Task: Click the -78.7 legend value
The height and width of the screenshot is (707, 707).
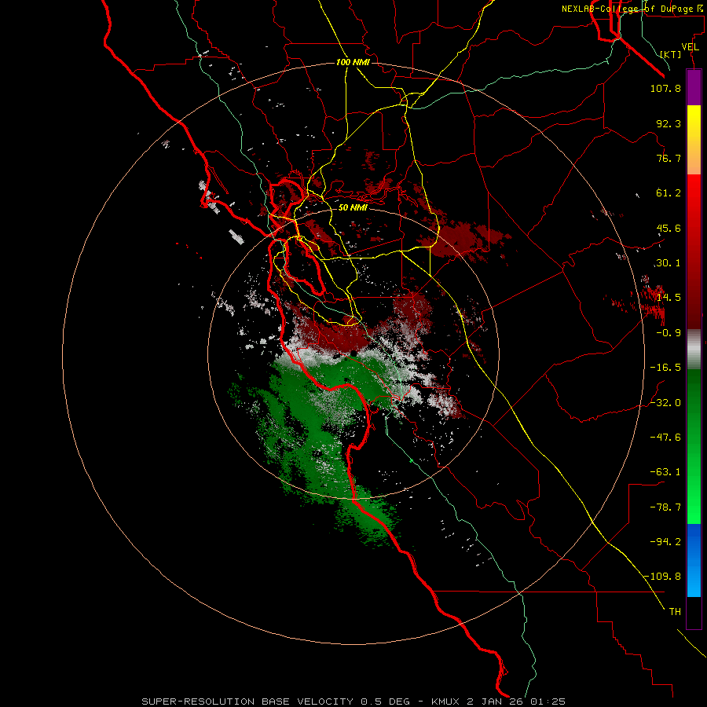Action: (x=665, y=507)
